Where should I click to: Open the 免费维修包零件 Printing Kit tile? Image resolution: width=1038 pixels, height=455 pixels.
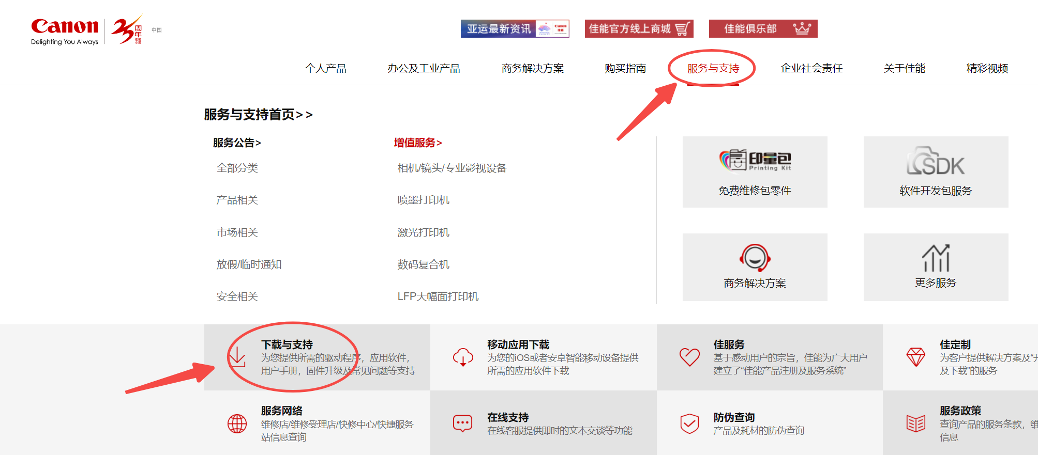pos(755,172)
